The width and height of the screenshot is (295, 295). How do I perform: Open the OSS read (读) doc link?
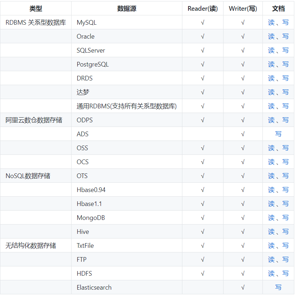271,148
